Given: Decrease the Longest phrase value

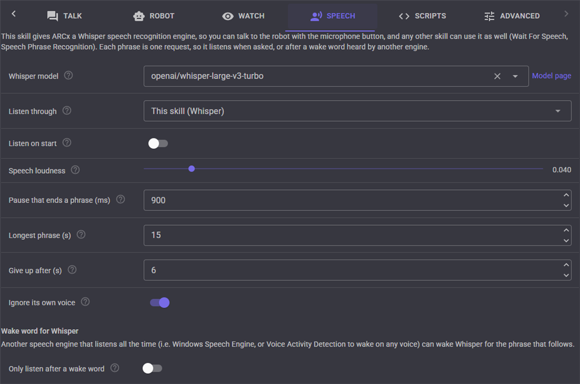Looking at the screenshot, I should coord(566,240).
